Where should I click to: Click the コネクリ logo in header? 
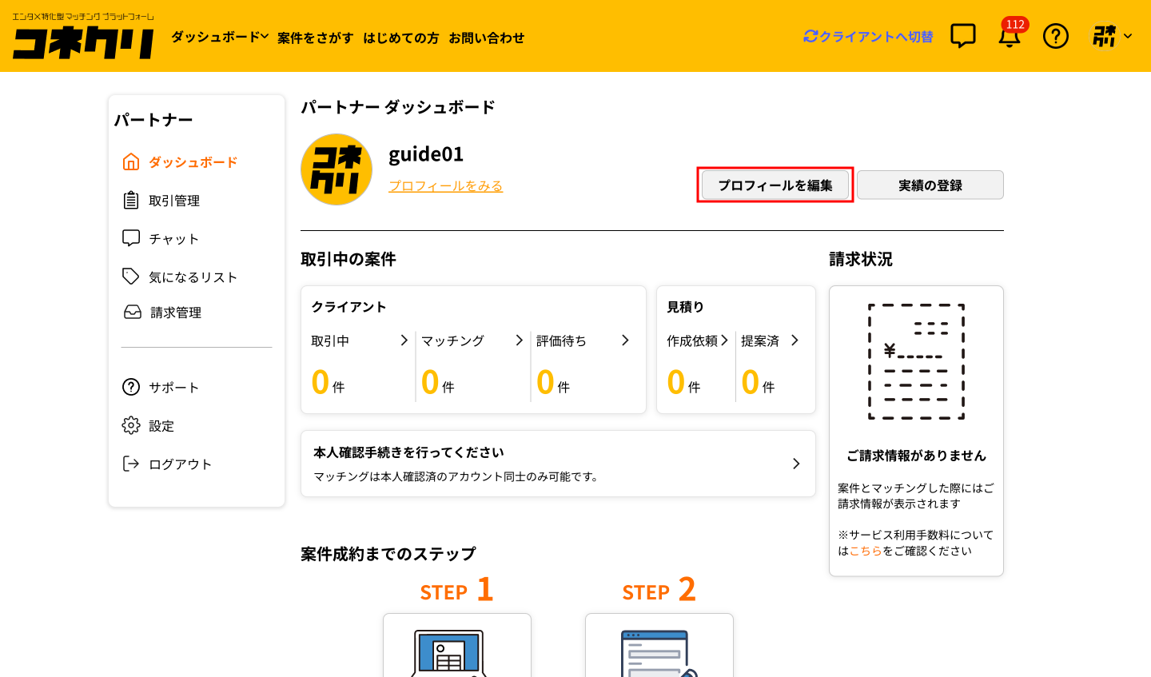click(83, 41)
